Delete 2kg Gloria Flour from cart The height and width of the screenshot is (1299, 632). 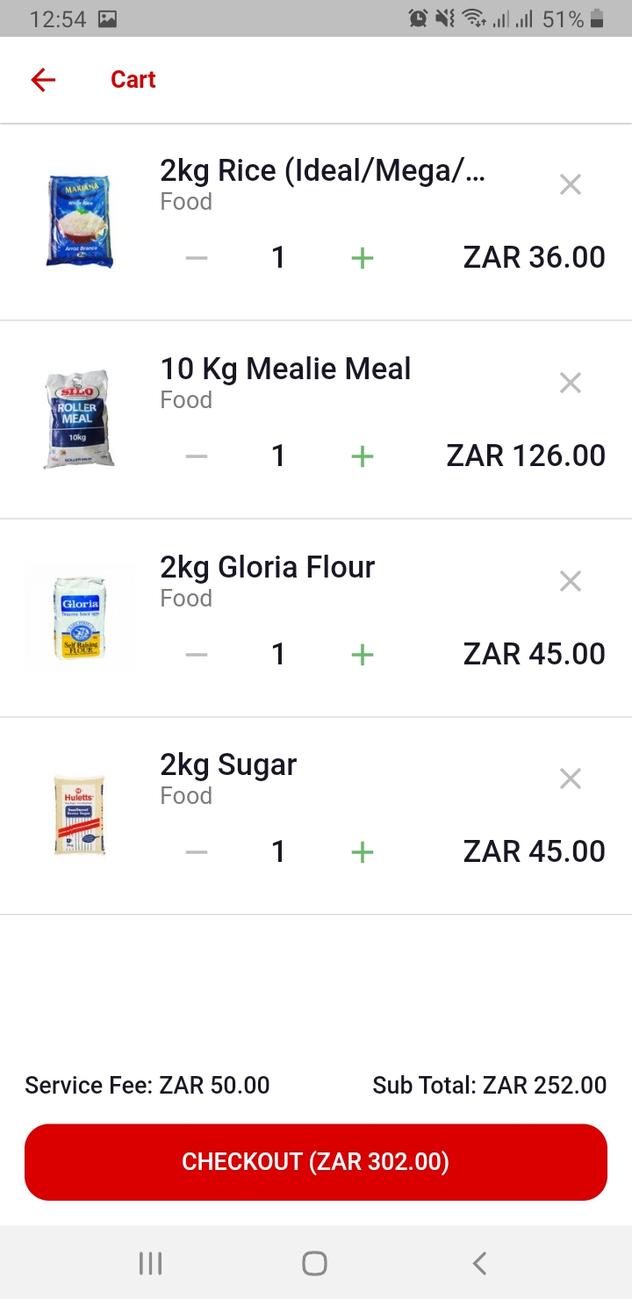pyautogui.click(x=571, y=581)
